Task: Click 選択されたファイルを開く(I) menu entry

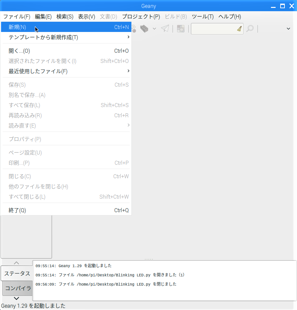Action: [x=66, y=61]
